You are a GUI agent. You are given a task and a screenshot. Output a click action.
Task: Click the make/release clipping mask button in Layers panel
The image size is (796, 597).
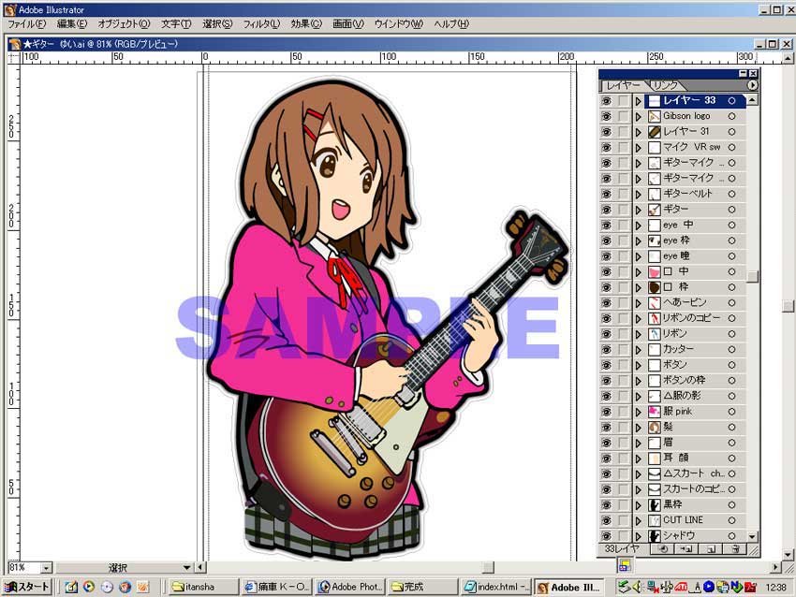tap(662, 549)
